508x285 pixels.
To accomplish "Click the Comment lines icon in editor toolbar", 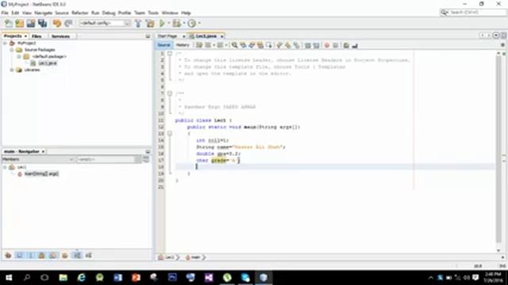I will pyautogui.click(x=346, y=46).
